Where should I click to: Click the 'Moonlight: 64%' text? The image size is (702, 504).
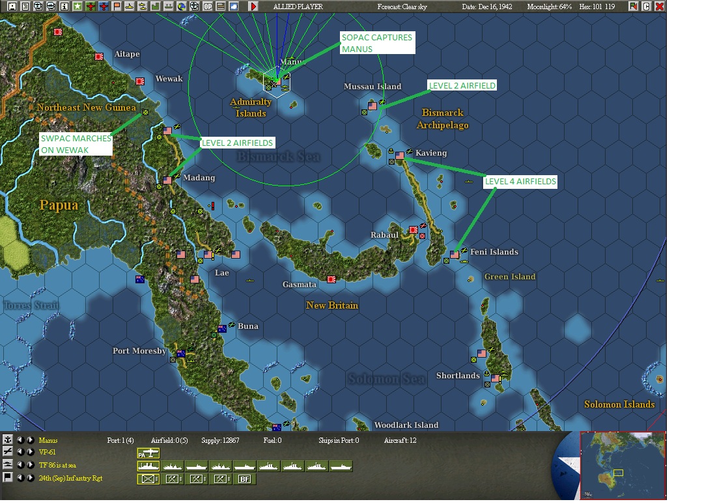click(550, 7)
